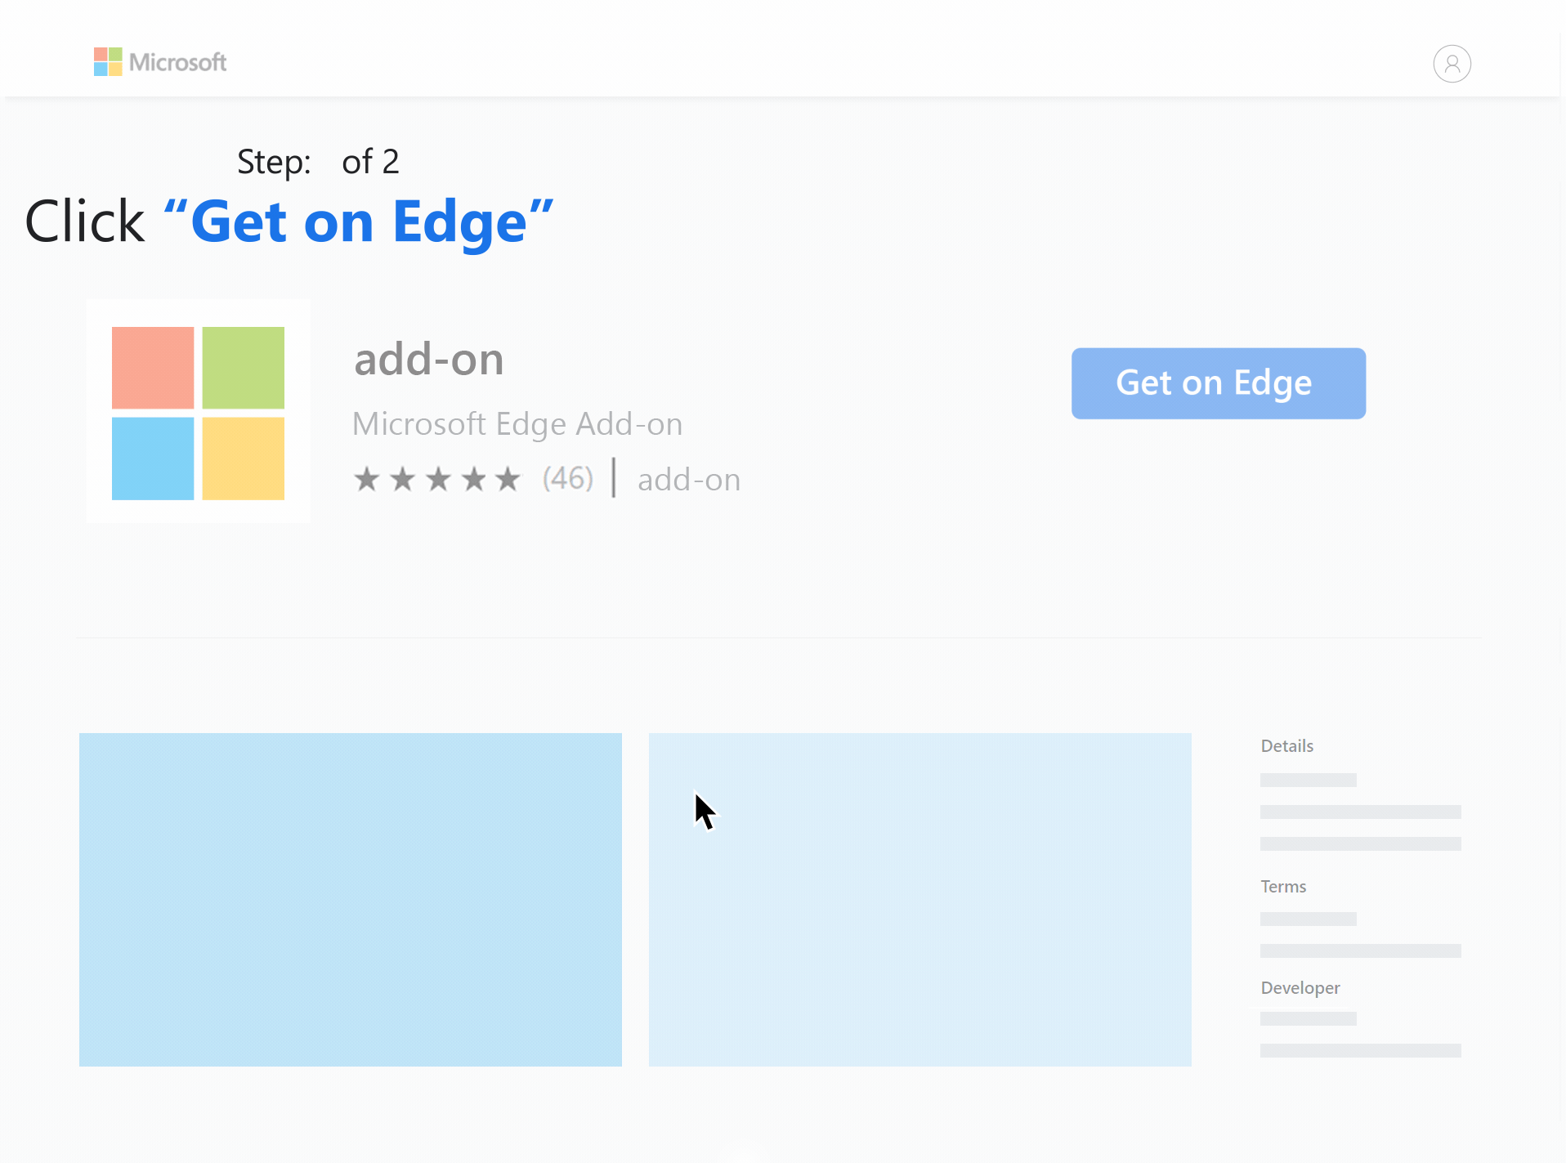Click the blue "Get on Edge" instruction text
Image resolution: width=1566 pixels, height=1163 pixels.
(x=359, y=222)
